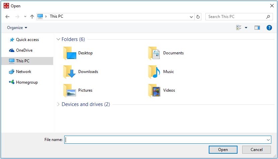Change the view layout icon

point(239,28)
